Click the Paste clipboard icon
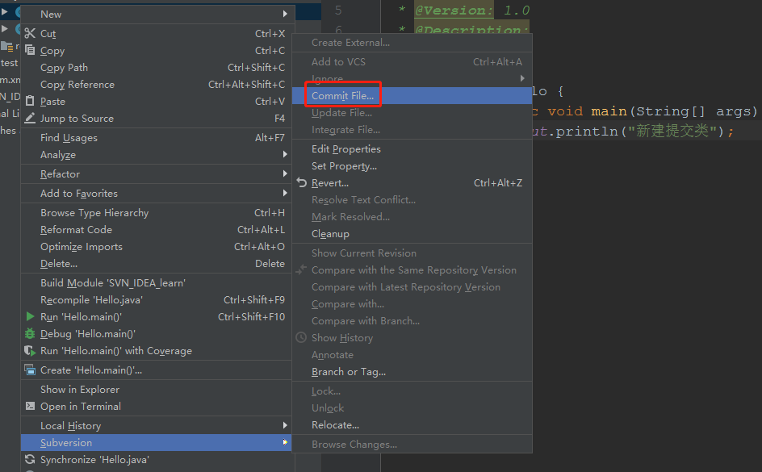This screenshot has width=762, height=472. (x=30, y=101)
